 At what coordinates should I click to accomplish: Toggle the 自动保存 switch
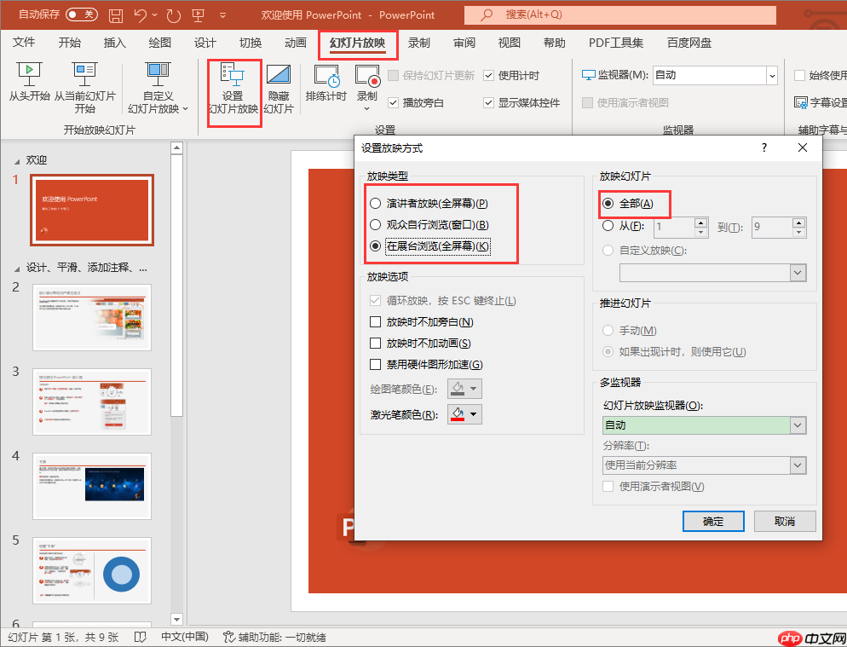pyautogui.click(x=82, y=14)
